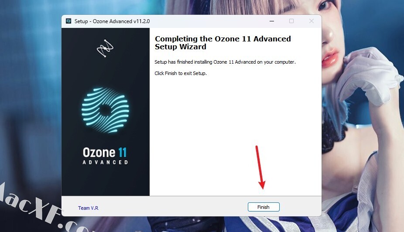Image resolution: width=404 pixels, height=232 pixels.
Task: Click the setup icon in the title bar
Action: click(68, 21)
